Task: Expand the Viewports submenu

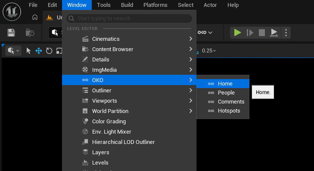Action: [x=129, y=101]
